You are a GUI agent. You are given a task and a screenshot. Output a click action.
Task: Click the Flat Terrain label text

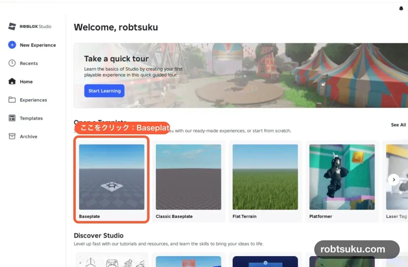(x=244, y=216)
